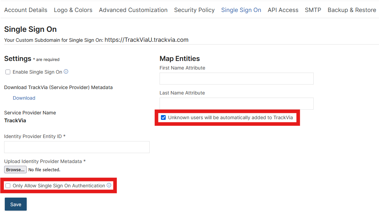379x212 pixels.
Task: Focus the Last Name Attribute field
Action: tap(236, 103)
